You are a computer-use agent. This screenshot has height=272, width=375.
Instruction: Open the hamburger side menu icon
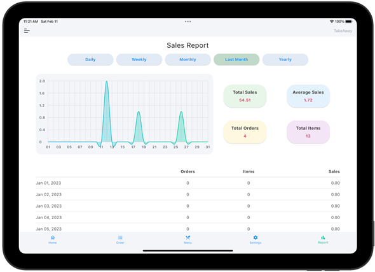point(27,31)
